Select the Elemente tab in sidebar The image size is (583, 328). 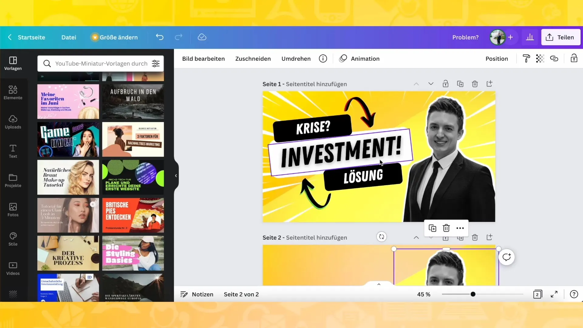coord(13,93)
